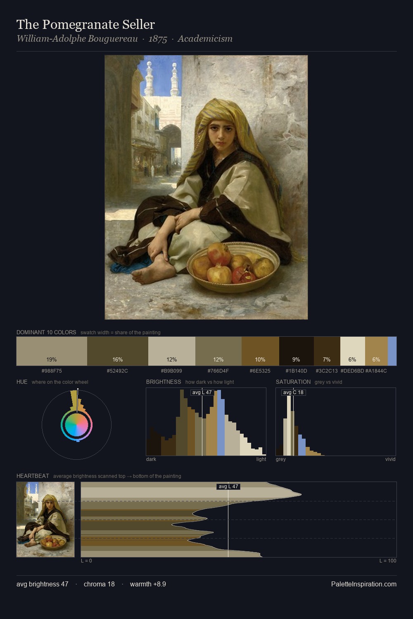The width and height of the screenshot is (413, 619).
Task: Open the main painting image
Action: coord(206,187)
